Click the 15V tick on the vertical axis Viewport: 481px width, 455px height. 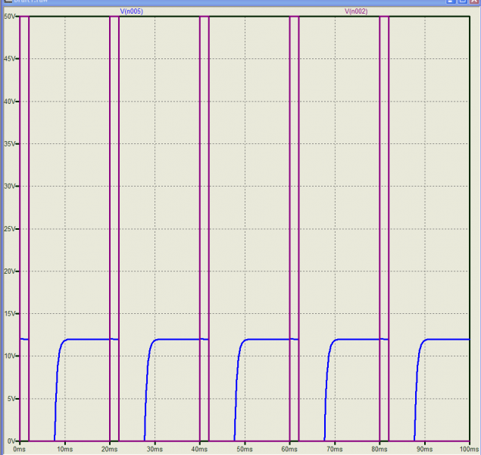point(11,314)
